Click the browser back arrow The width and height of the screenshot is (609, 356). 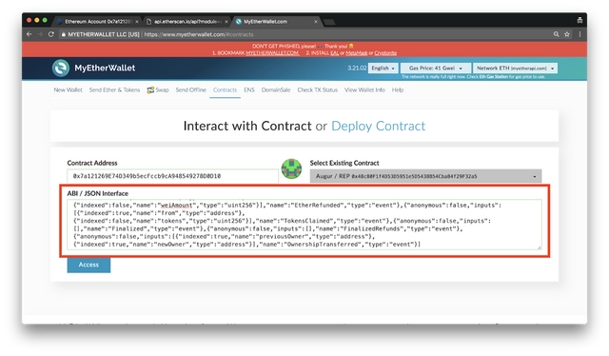29,34
